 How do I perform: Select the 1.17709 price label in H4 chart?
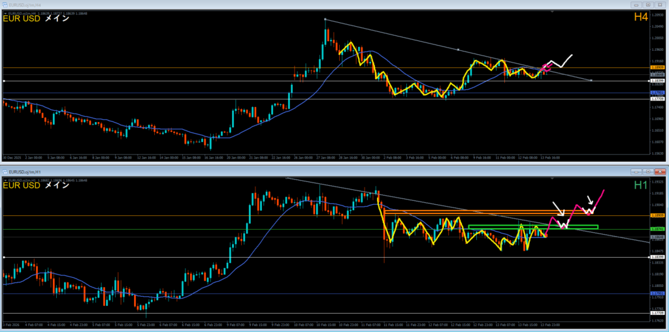656,99
